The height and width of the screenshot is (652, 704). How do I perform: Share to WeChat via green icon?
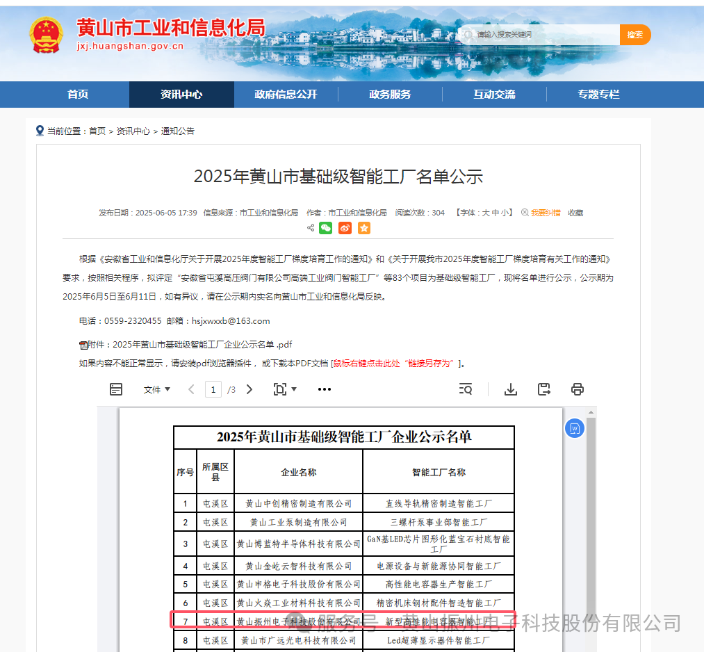[325, 228]
